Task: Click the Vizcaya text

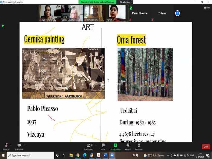Action: click(35, 134)
